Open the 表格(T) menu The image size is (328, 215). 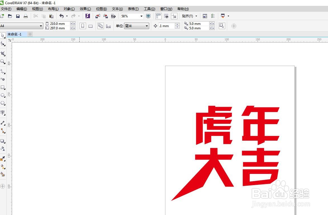click(133, 9)
